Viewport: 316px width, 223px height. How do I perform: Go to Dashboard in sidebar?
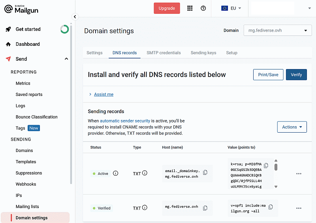pos(28,44)
